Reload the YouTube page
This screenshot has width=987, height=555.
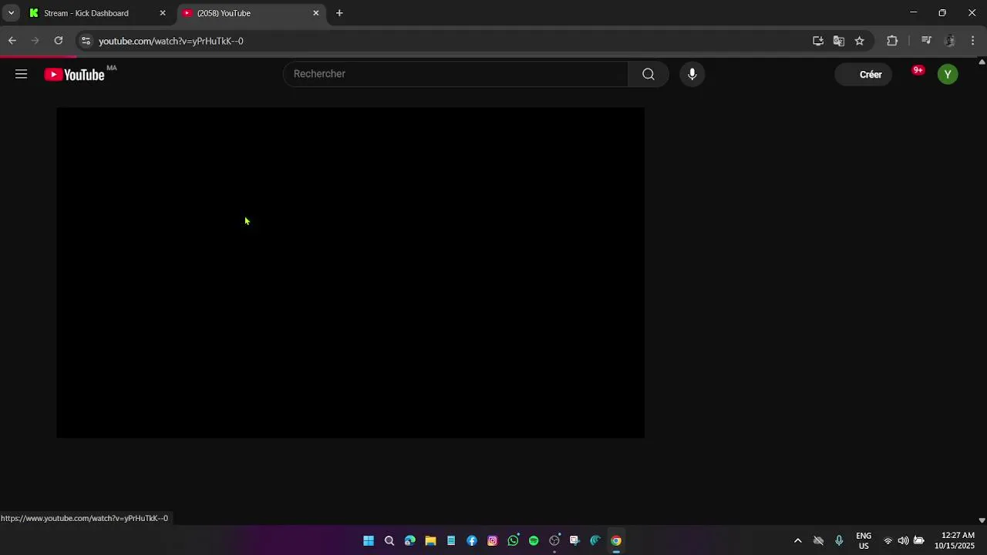pyautogui.click(x=59, y=41)
